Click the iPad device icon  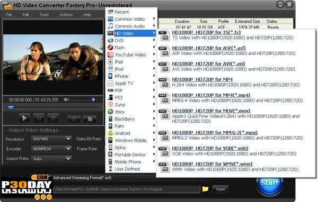coord(110,62)
